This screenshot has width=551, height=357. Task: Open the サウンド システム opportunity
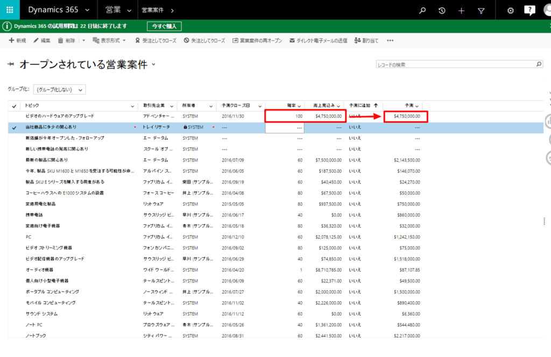click(41, 313)
